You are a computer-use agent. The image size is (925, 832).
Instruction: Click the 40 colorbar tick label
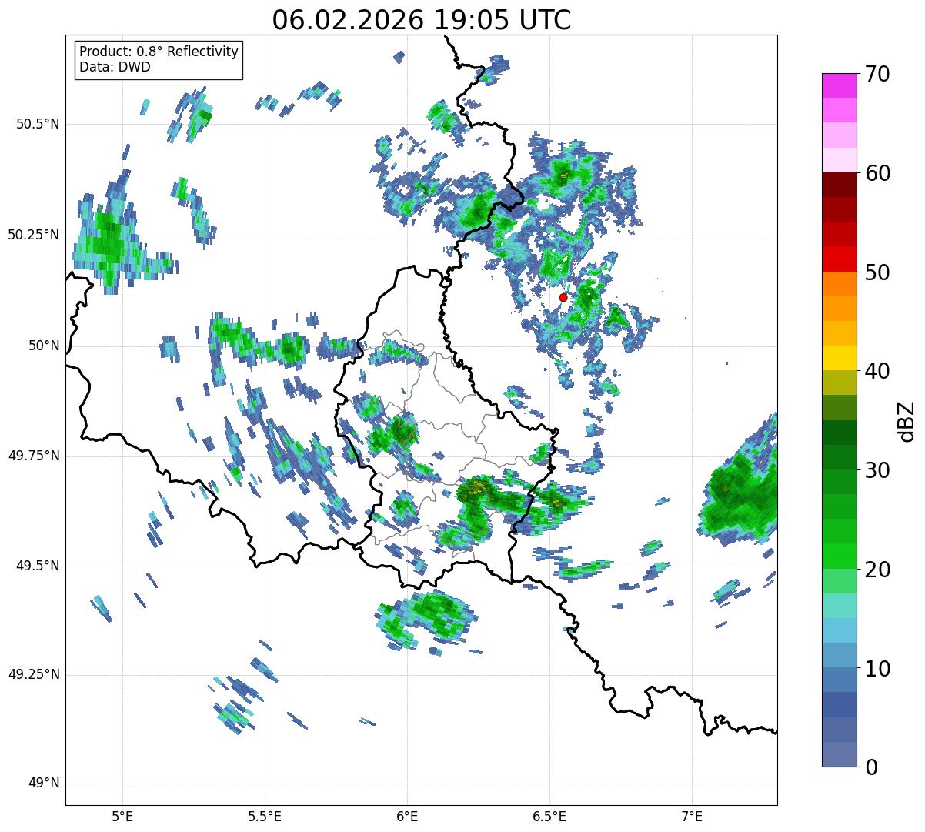point(878,371)
